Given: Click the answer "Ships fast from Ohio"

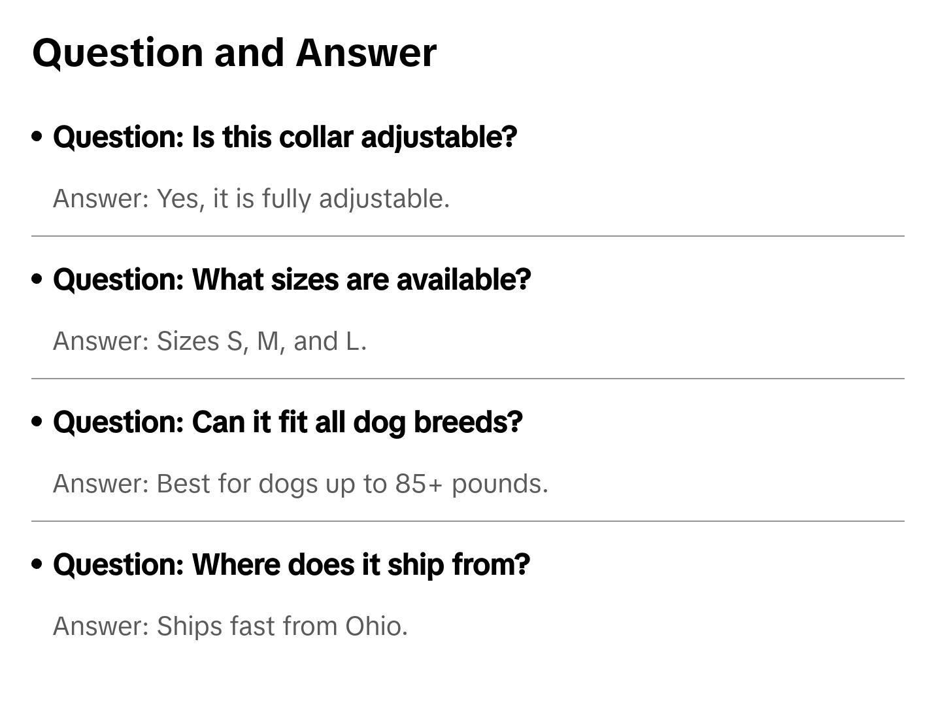Looking at the screenshot, I should pyautogui.click(x=230, y=626).
